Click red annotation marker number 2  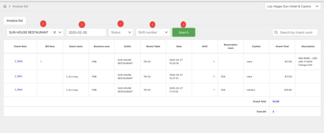82,24
